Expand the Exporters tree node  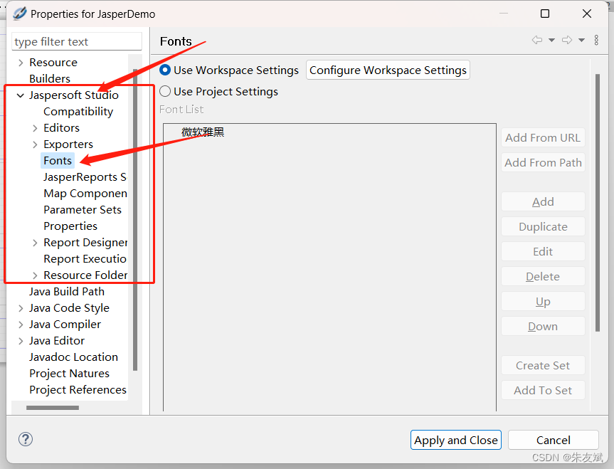pyautogui.click(x=35, y=144)
